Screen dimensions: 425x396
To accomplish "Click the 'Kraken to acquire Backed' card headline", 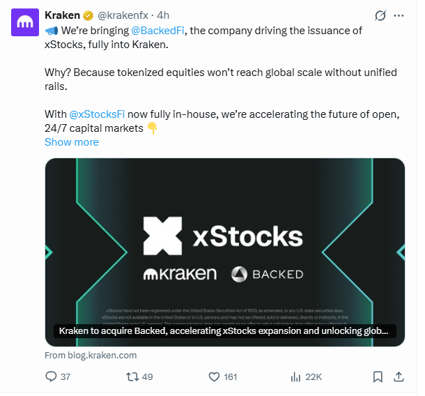I will coord(224,331).
